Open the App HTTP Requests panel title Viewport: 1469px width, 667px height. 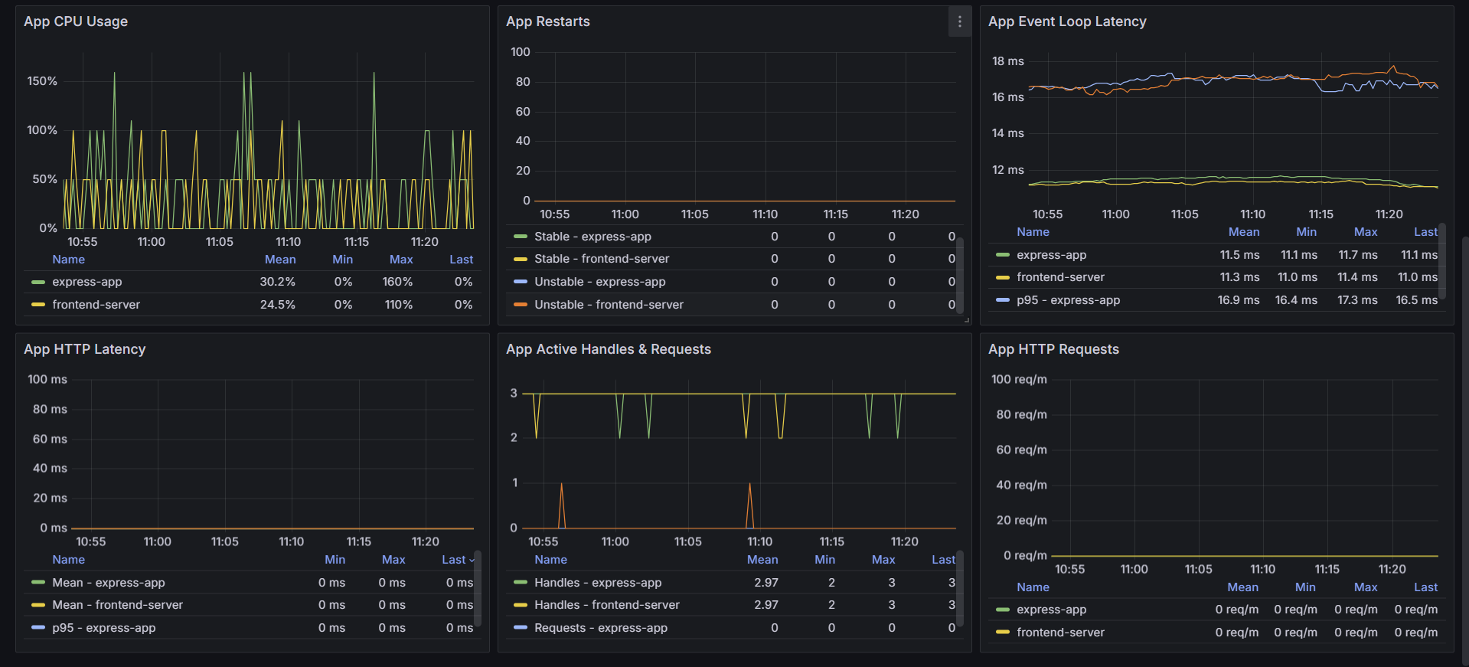tap(1053, 349)
